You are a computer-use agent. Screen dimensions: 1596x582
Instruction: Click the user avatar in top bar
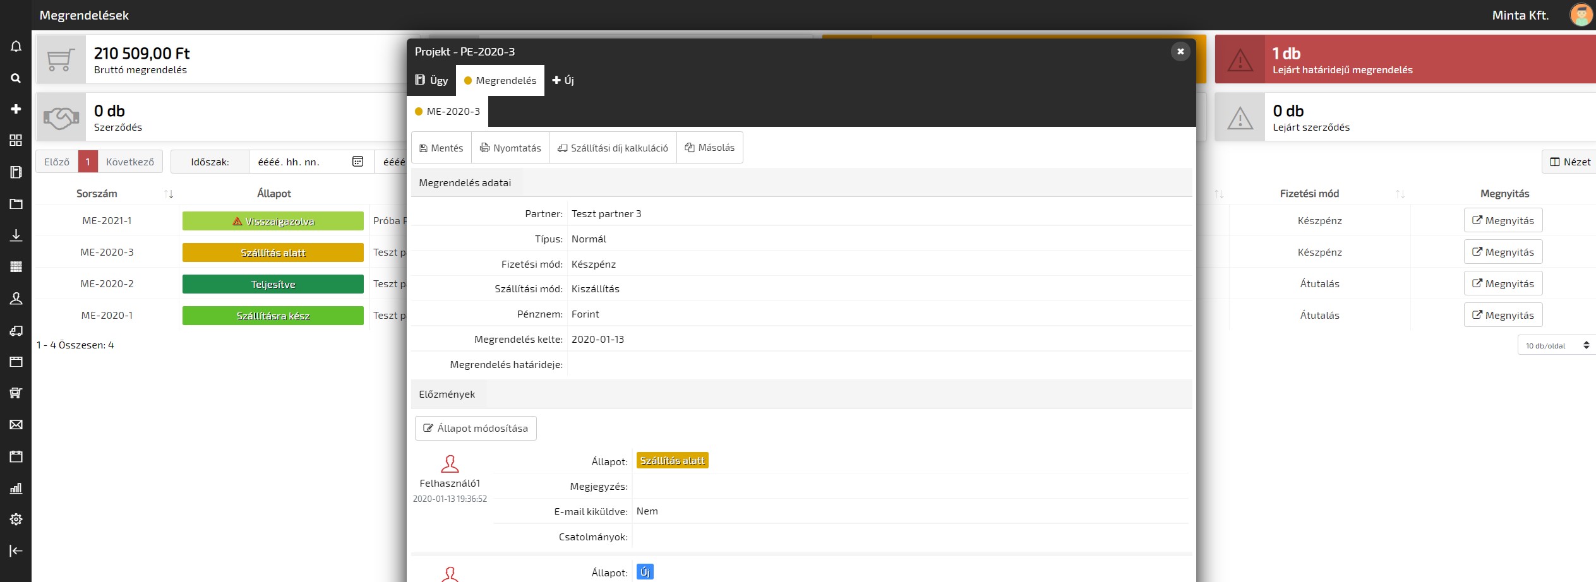(x=1581, y=15)
